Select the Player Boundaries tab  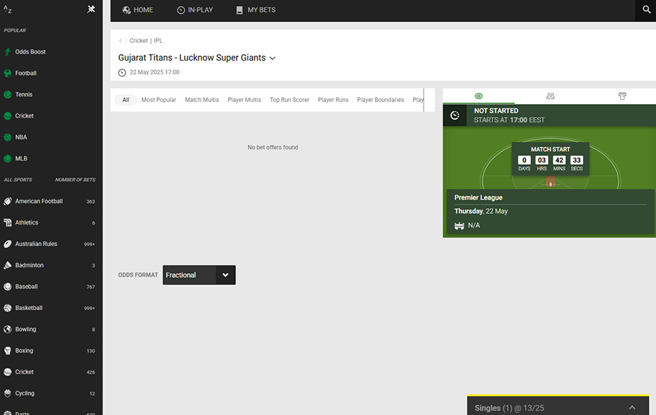(x=380, y=100)
